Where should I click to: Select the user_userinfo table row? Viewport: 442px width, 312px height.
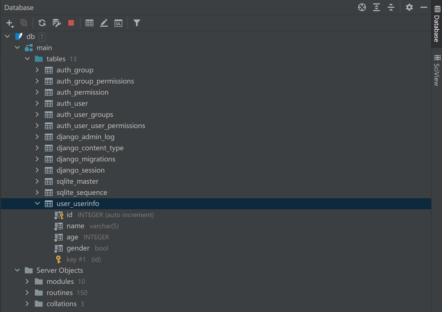pyautogui.click(x=216, y=203)
